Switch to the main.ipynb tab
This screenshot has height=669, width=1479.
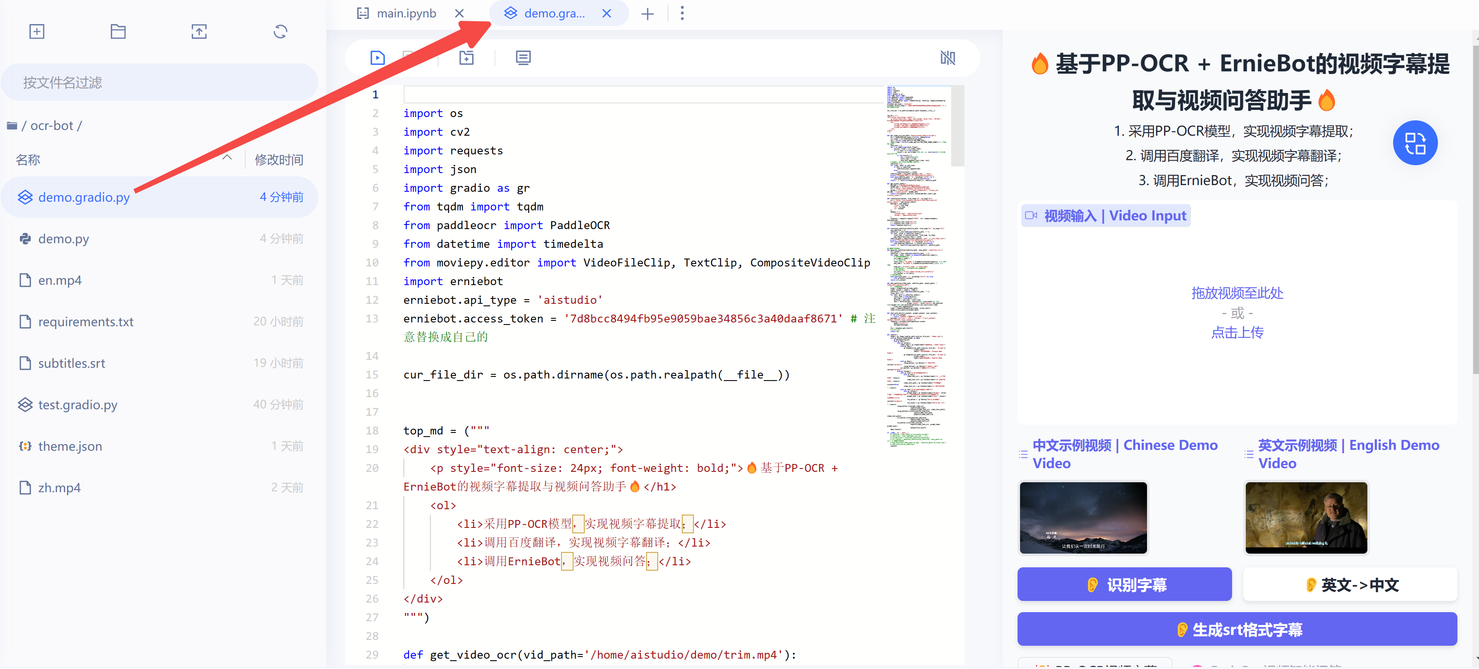pos(406,13)
